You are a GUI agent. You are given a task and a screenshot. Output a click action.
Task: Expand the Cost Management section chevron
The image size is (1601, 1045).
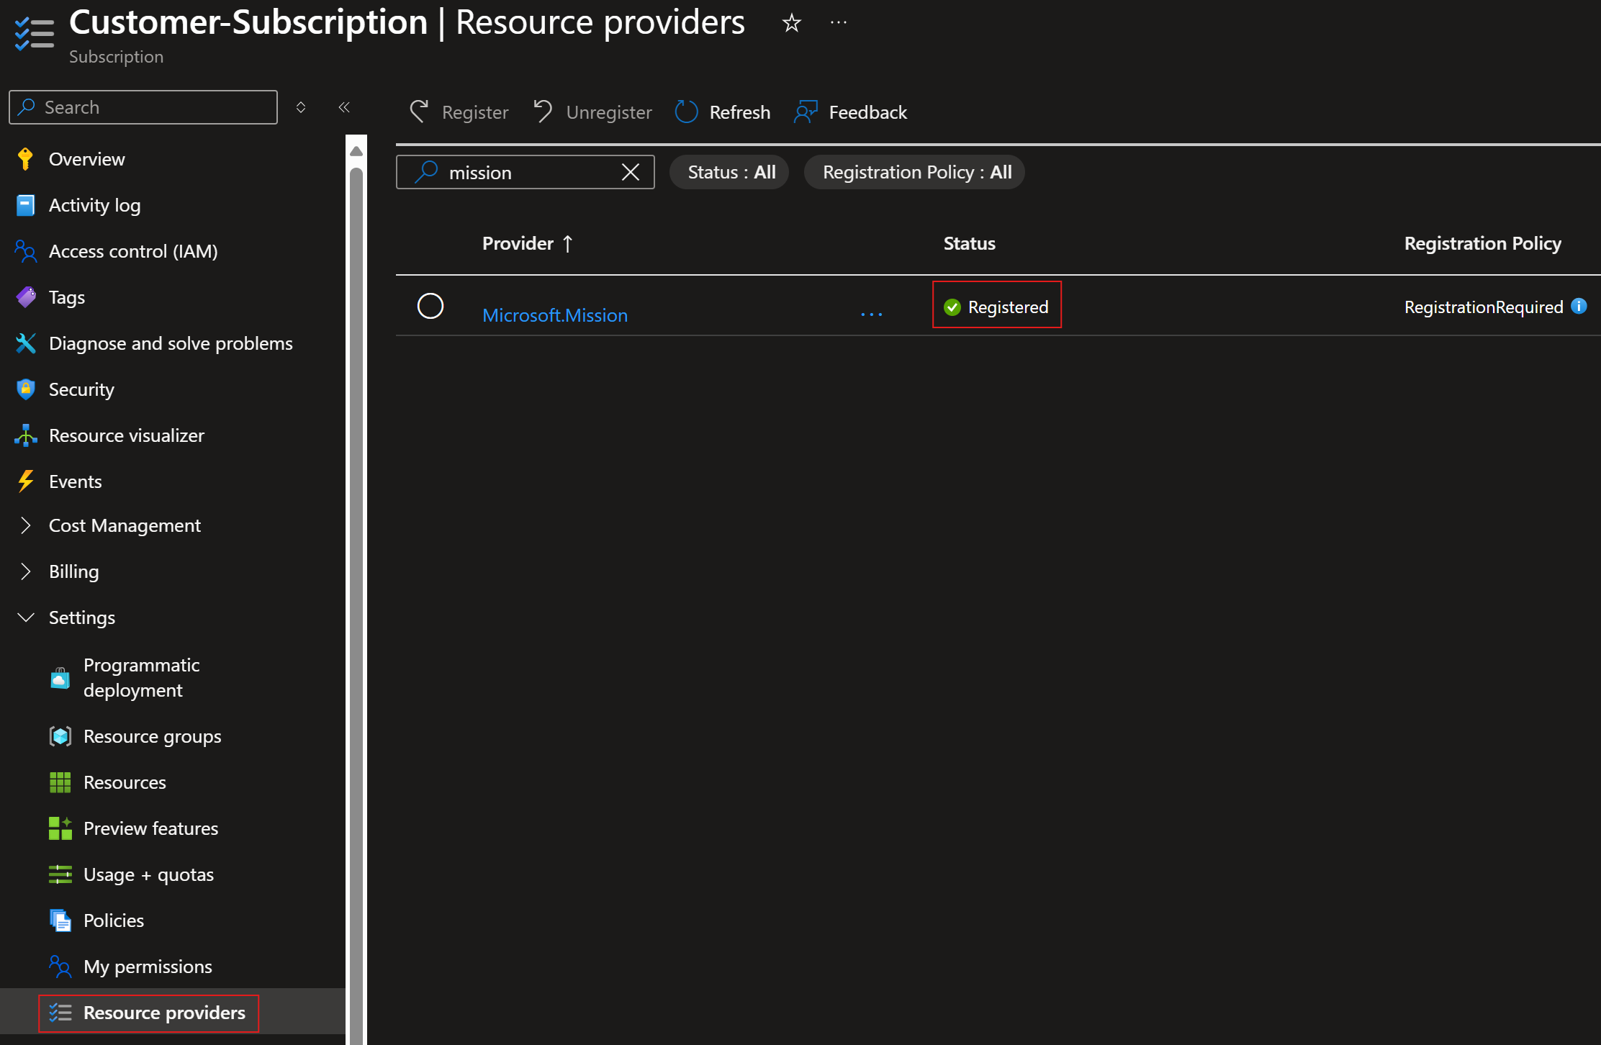click(25, 525)
